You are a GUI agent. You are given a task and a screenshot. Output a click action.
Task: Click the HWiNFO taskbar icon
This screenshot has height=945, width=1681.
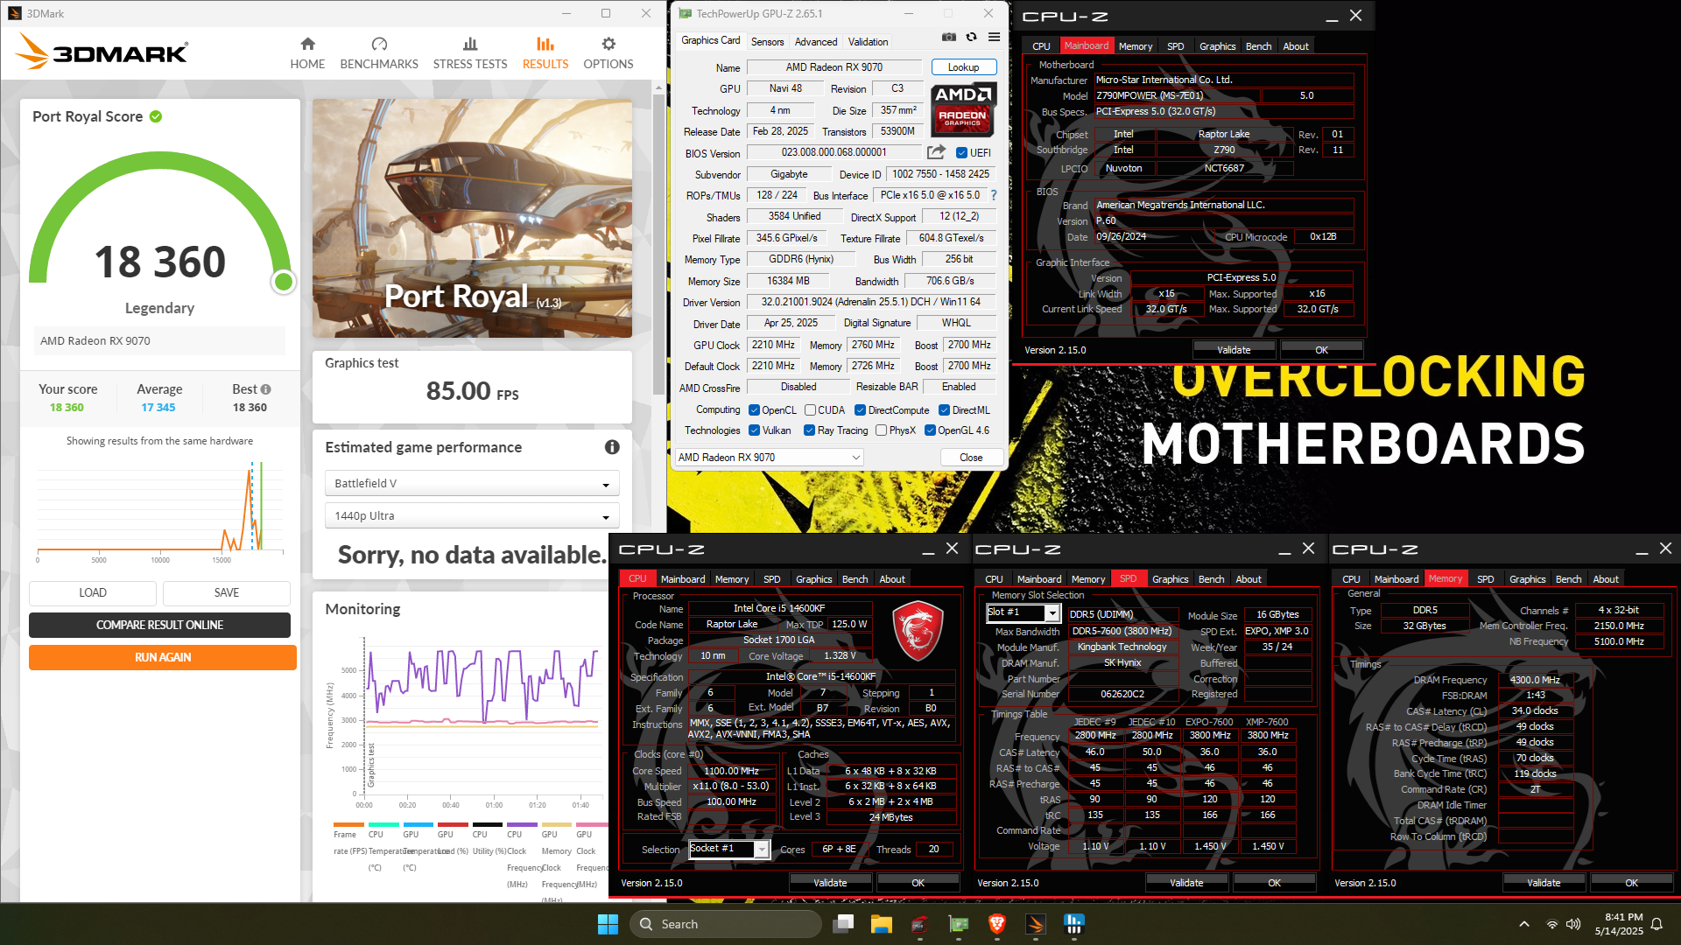(1073, 924)
